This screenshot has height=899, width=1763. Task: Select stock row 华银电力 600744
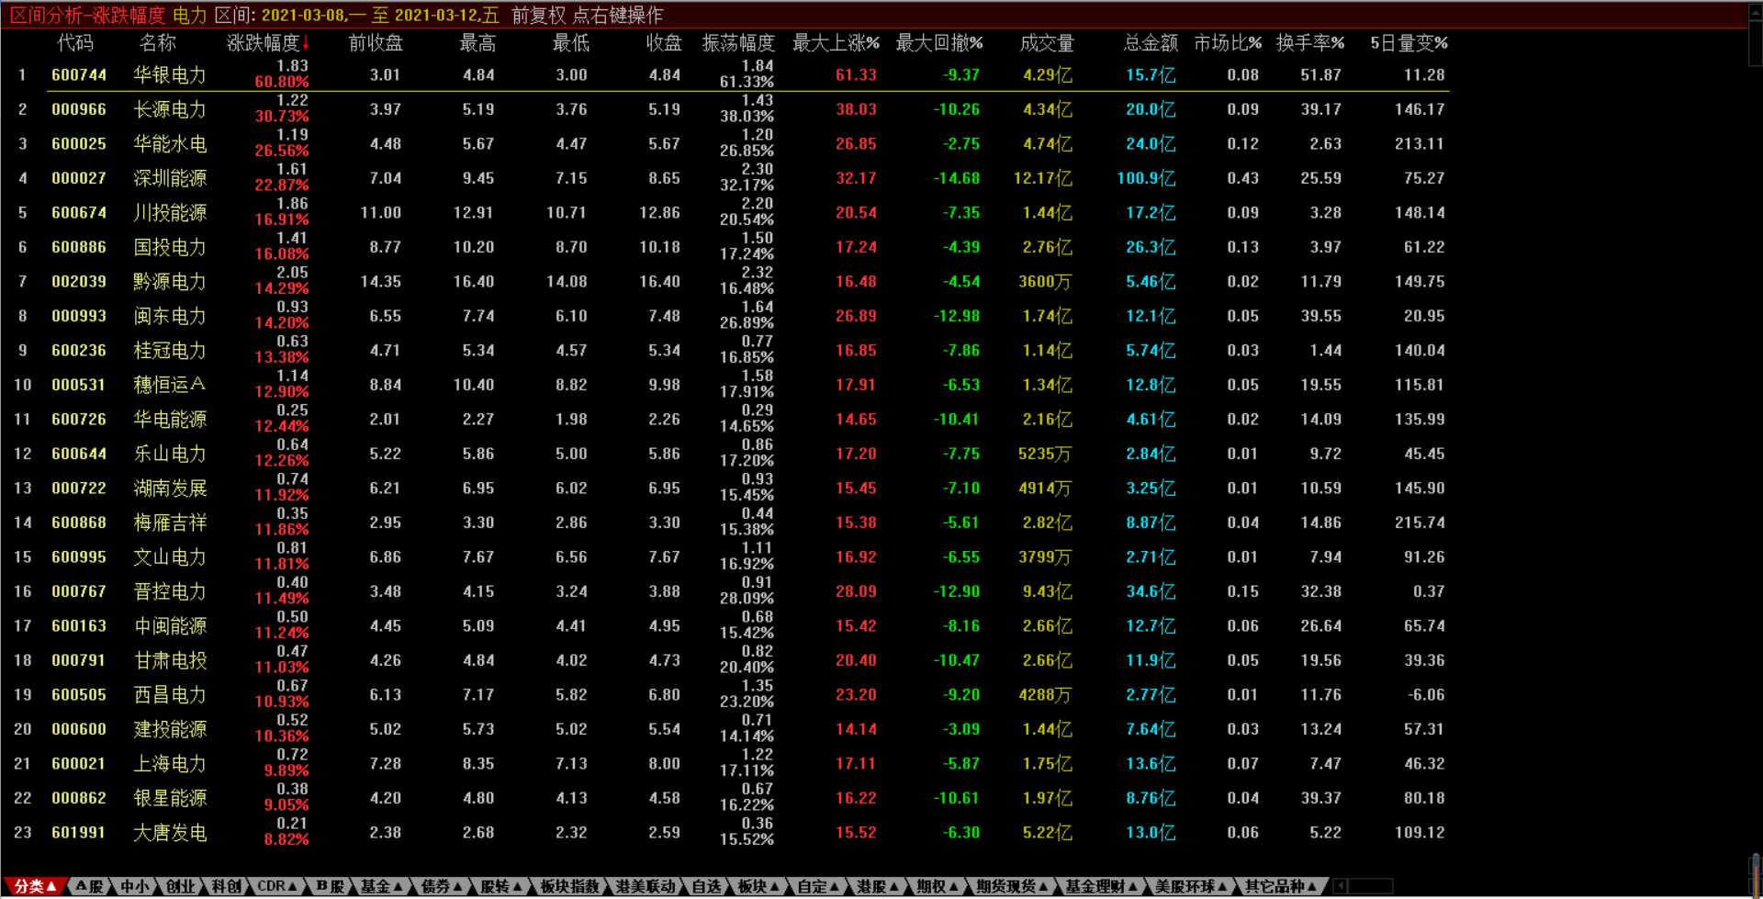click(x=169, y=75)
